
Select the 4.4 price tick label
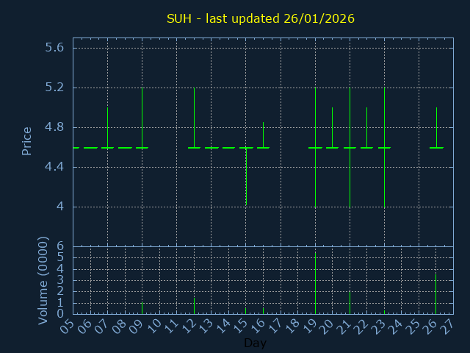(x=55, y=167)
